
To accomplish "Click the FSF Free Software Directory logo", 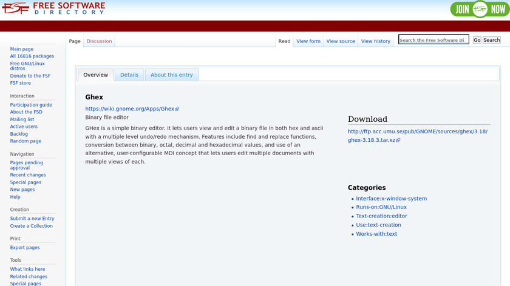I will point(53,8).
